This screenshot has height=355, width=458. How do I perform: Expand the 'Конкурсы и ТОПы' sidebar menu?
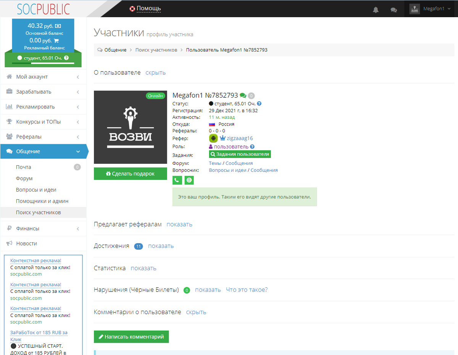point(43,122)
